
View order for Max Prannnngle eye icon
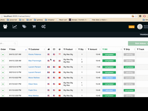3,61
